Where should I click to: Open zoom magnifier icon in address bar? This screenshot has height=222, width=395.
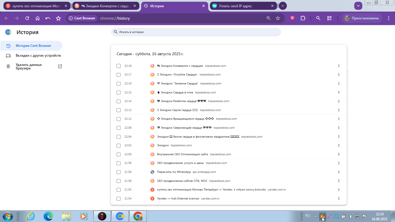(269, 18)
